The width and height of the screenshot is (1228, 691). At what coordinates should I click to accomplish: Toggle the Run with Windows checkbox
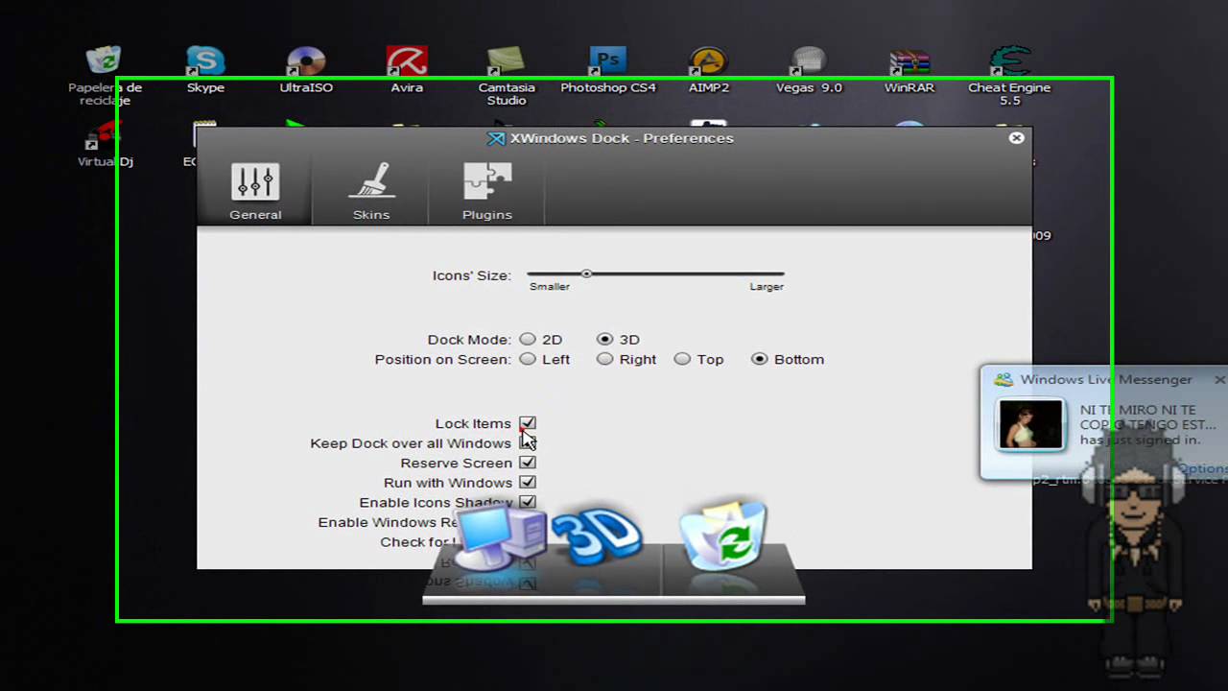[x=528, y=482]
